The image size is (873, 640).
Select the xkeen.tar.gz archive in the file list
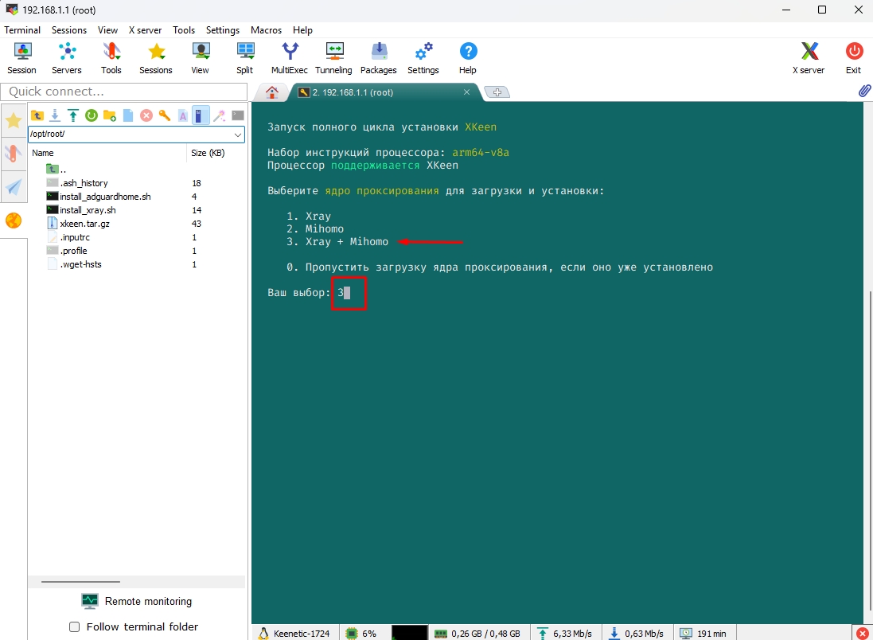tap(84, 224)
